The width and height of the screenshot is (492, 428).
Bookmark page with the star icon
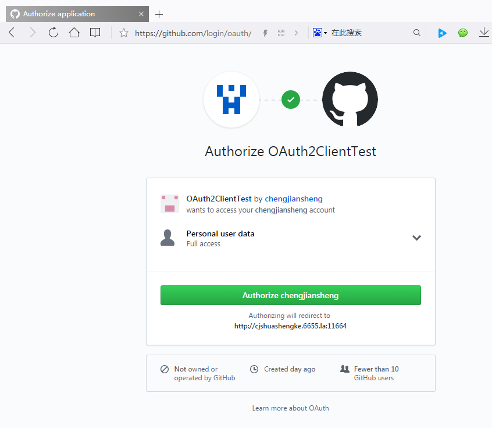123,33
